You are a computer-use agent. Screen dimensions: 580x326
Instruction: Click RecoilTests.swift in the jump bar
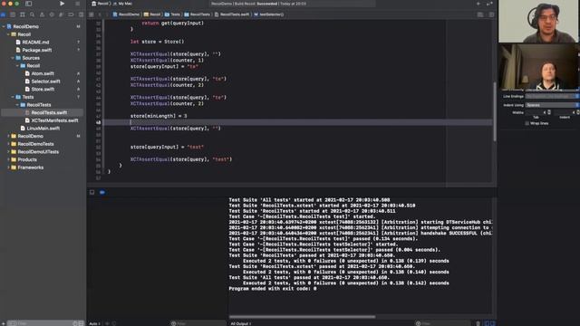tap(232, 14)
